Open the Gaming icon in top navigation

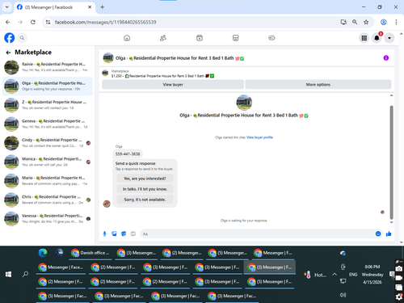[271, 38]
